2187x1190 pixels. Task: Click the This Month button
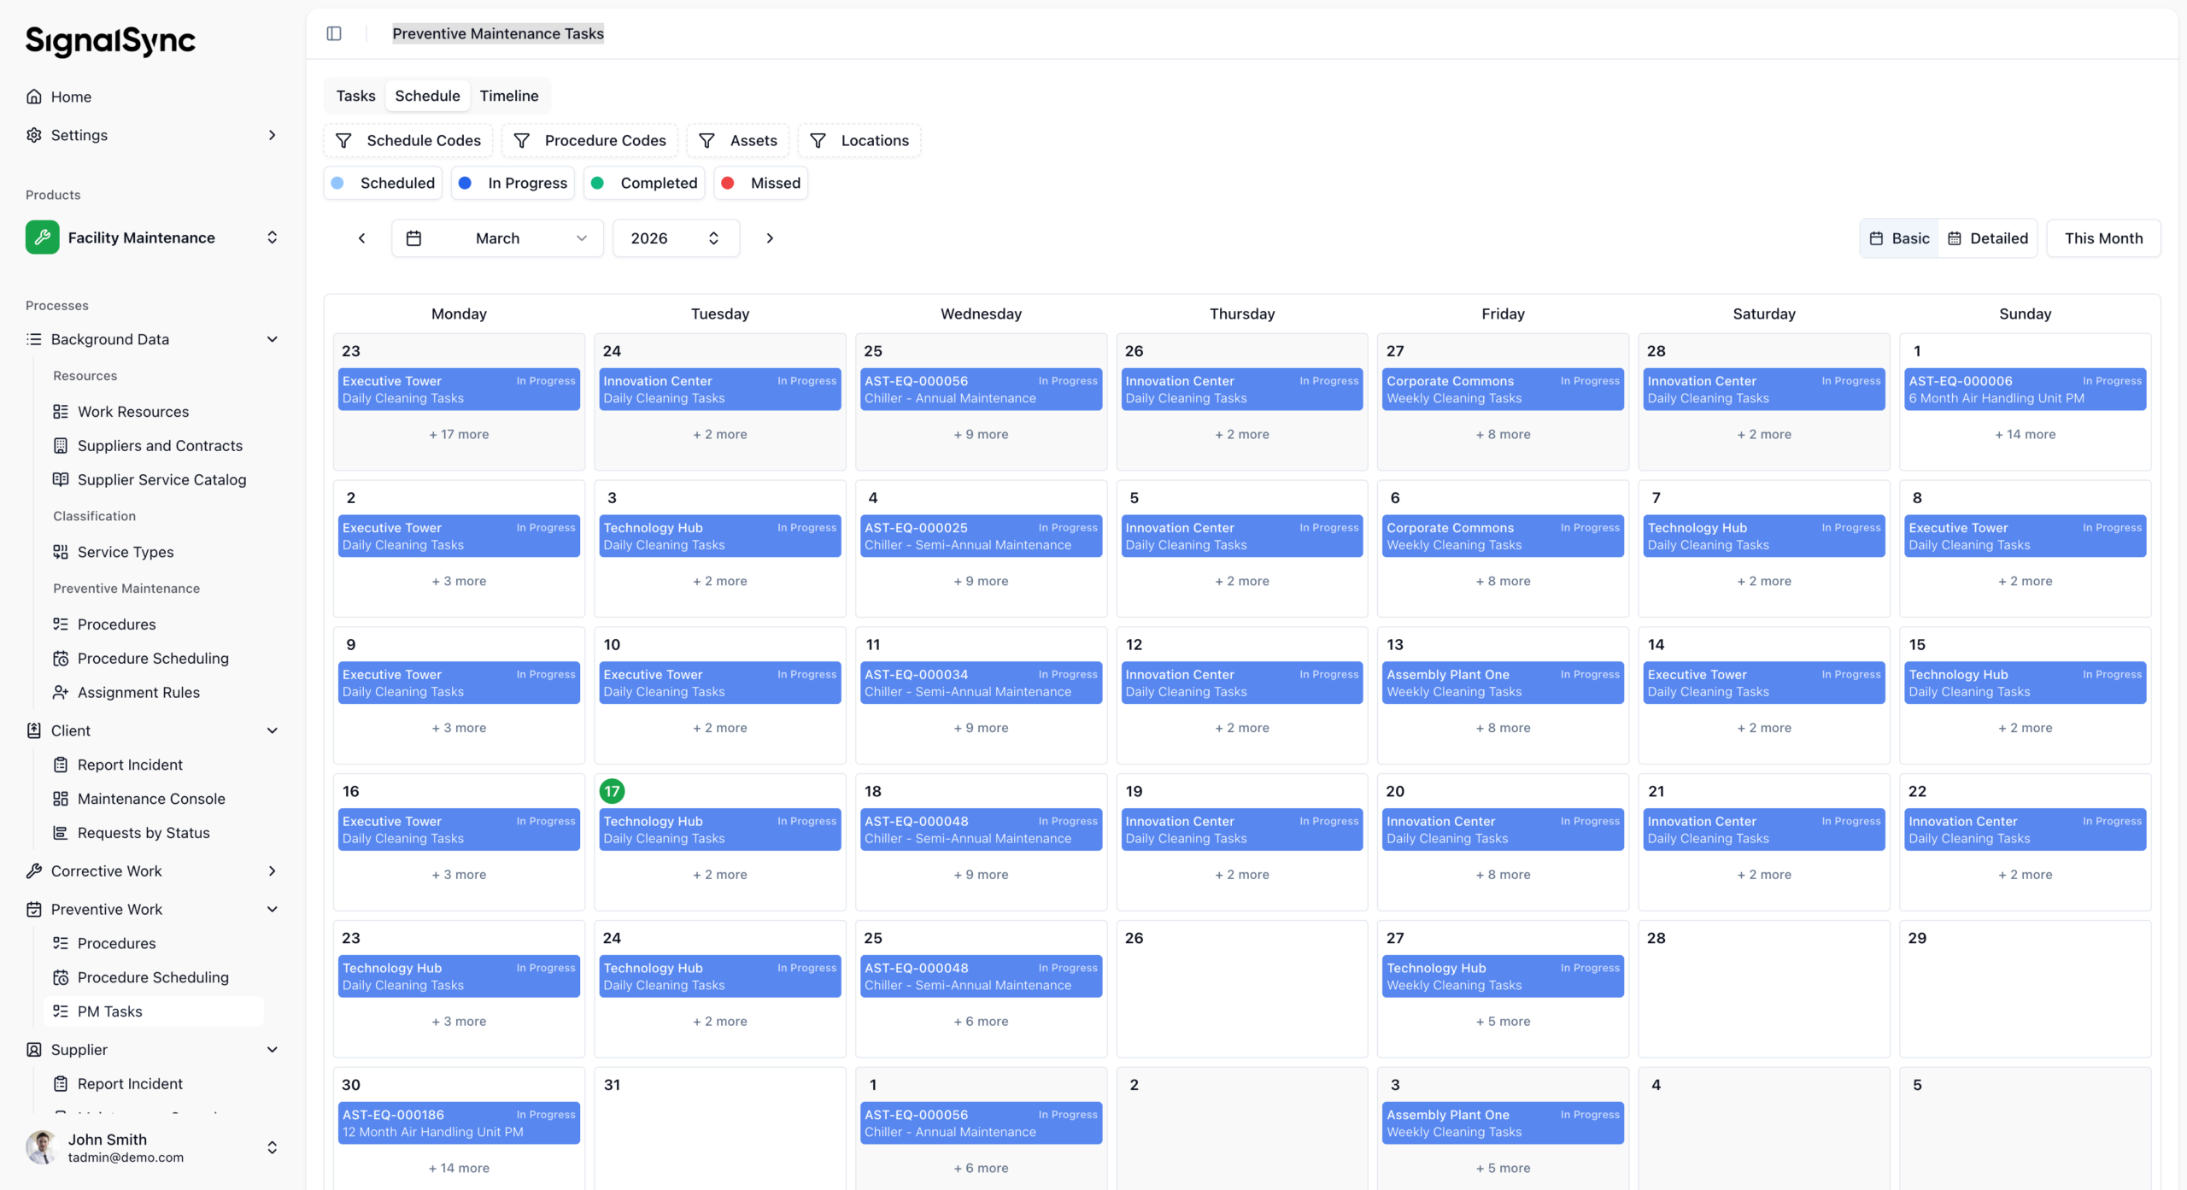(x=2103, y=238)
